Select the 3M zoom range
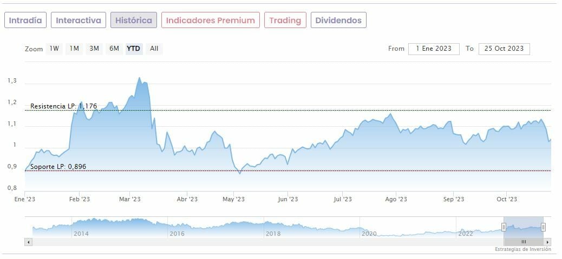This screenshot has height=259, width=562. tap(94, 49)
